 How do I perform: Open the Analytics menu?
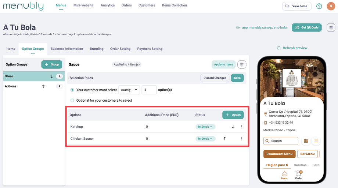tap(108, 5)
